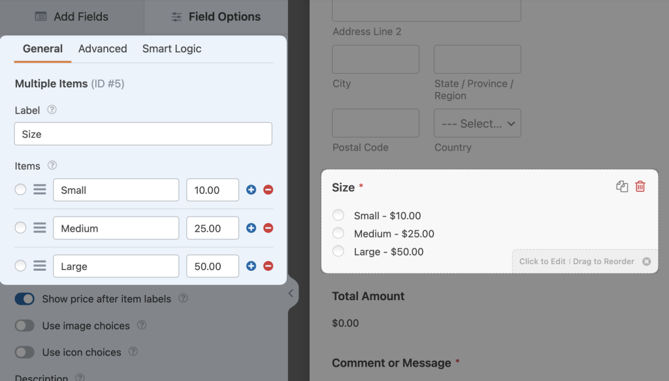Select Medium - $25.00 in the form preview
This screenshot has width=669, height=381.
point(338,233)
